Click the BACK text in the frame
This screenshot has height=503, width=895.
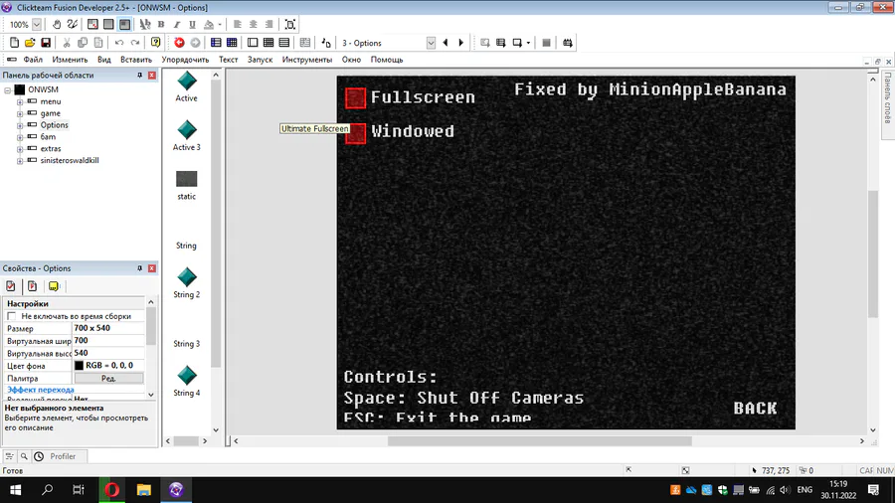click(x=755, y=409)
